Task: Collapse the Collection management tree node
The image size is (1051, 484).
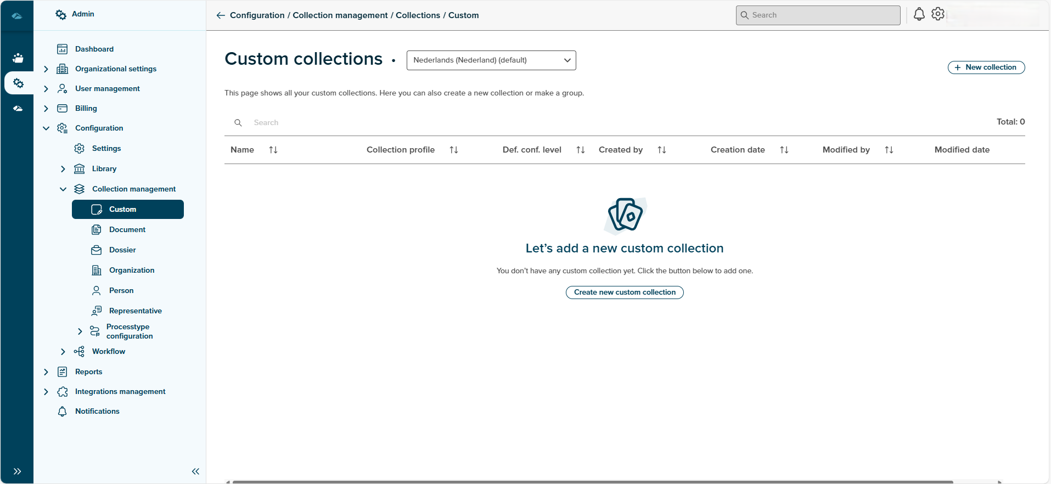Action: coord(63,189)
